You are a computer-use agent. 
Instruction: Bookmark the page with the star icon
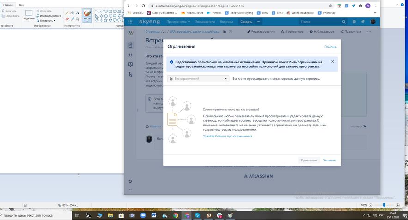coord(330,6)
